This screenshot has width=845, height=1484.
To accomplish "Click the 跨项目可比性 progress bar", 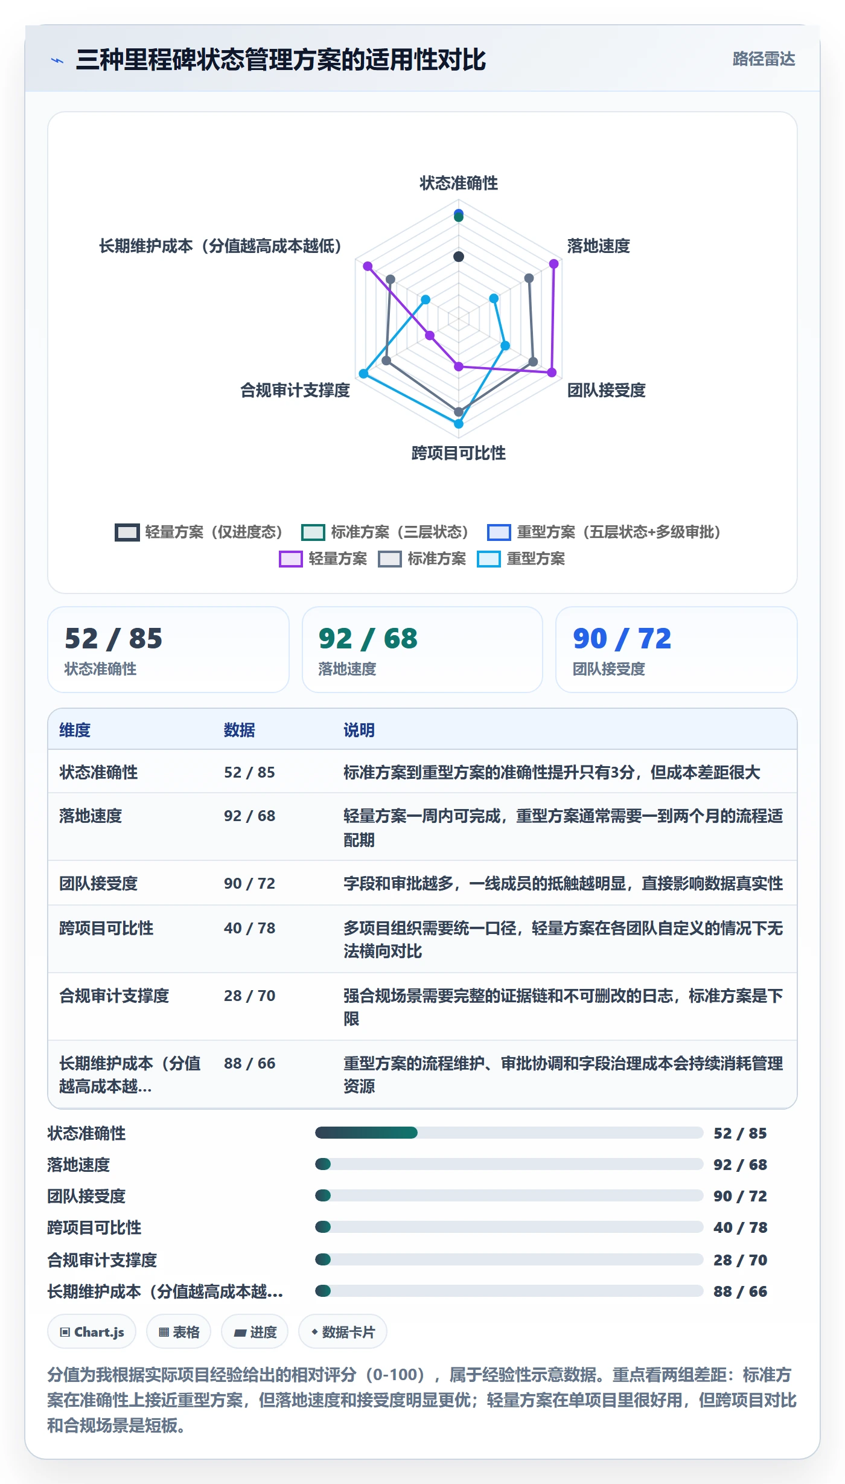I will 509,1227.
